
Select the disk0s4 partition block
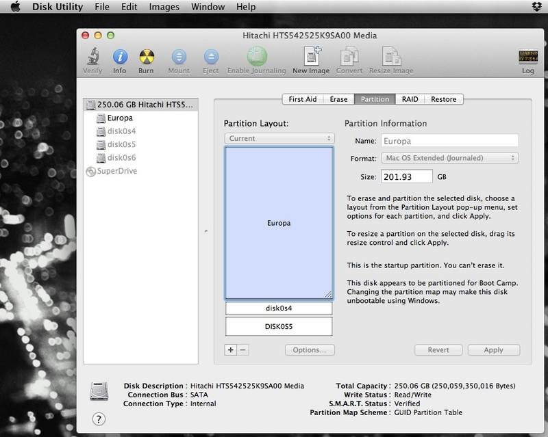coord(279,308)
